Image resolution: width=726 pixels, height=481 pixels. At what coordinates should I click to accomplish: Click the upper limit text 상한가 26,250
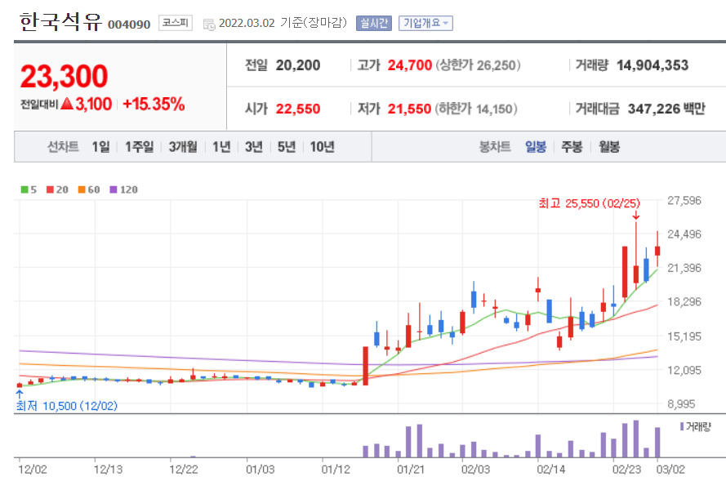pyautogui.click(x=478, y=65)
